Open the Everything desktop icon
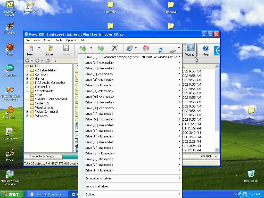This screenshot has width=264, height=198. pos(10,113)
